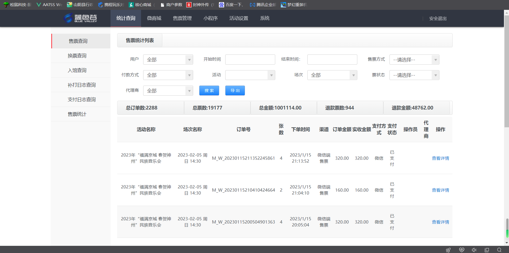The height and width of the screenshot is (253, 509).
Task: Switch to 小程序 tab
Action: [210, 18]
